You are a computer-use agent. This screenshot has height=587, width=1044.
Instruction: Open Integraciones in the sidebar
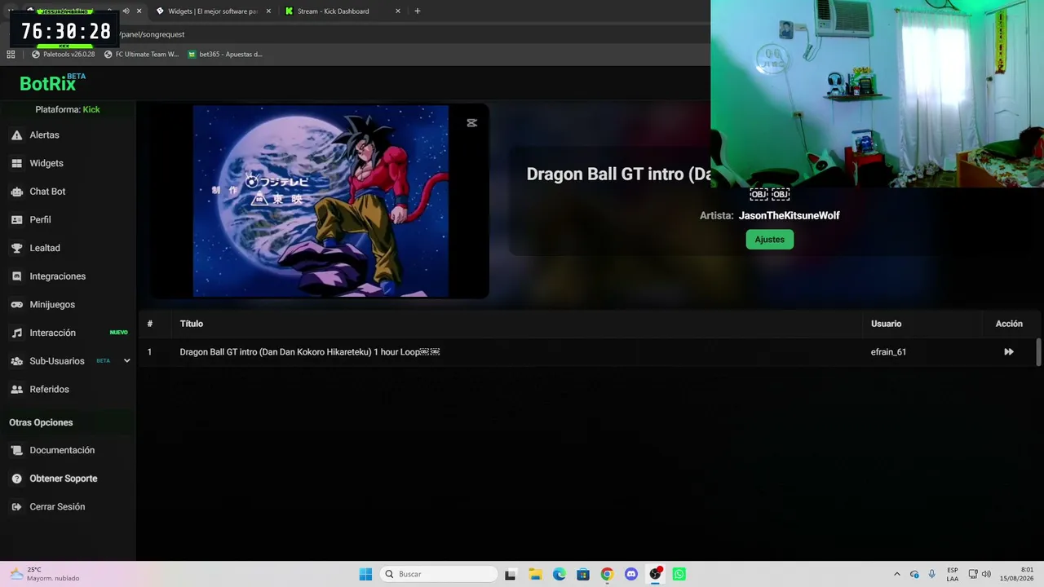click(57, 276)
